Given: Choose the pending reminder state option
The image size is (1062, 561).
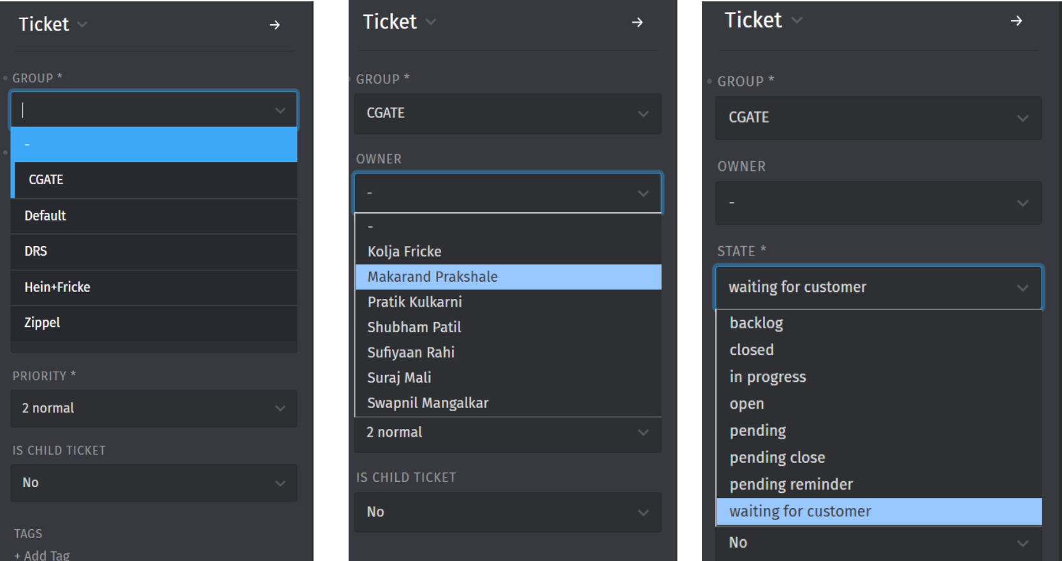Looking at the screenshot, I should 791,484.
